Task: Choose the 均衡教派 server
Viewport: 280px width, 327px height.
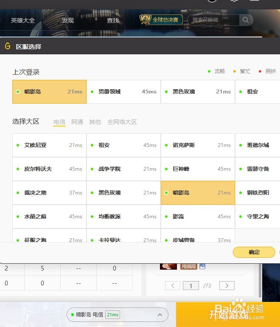Action: point(123,217)
